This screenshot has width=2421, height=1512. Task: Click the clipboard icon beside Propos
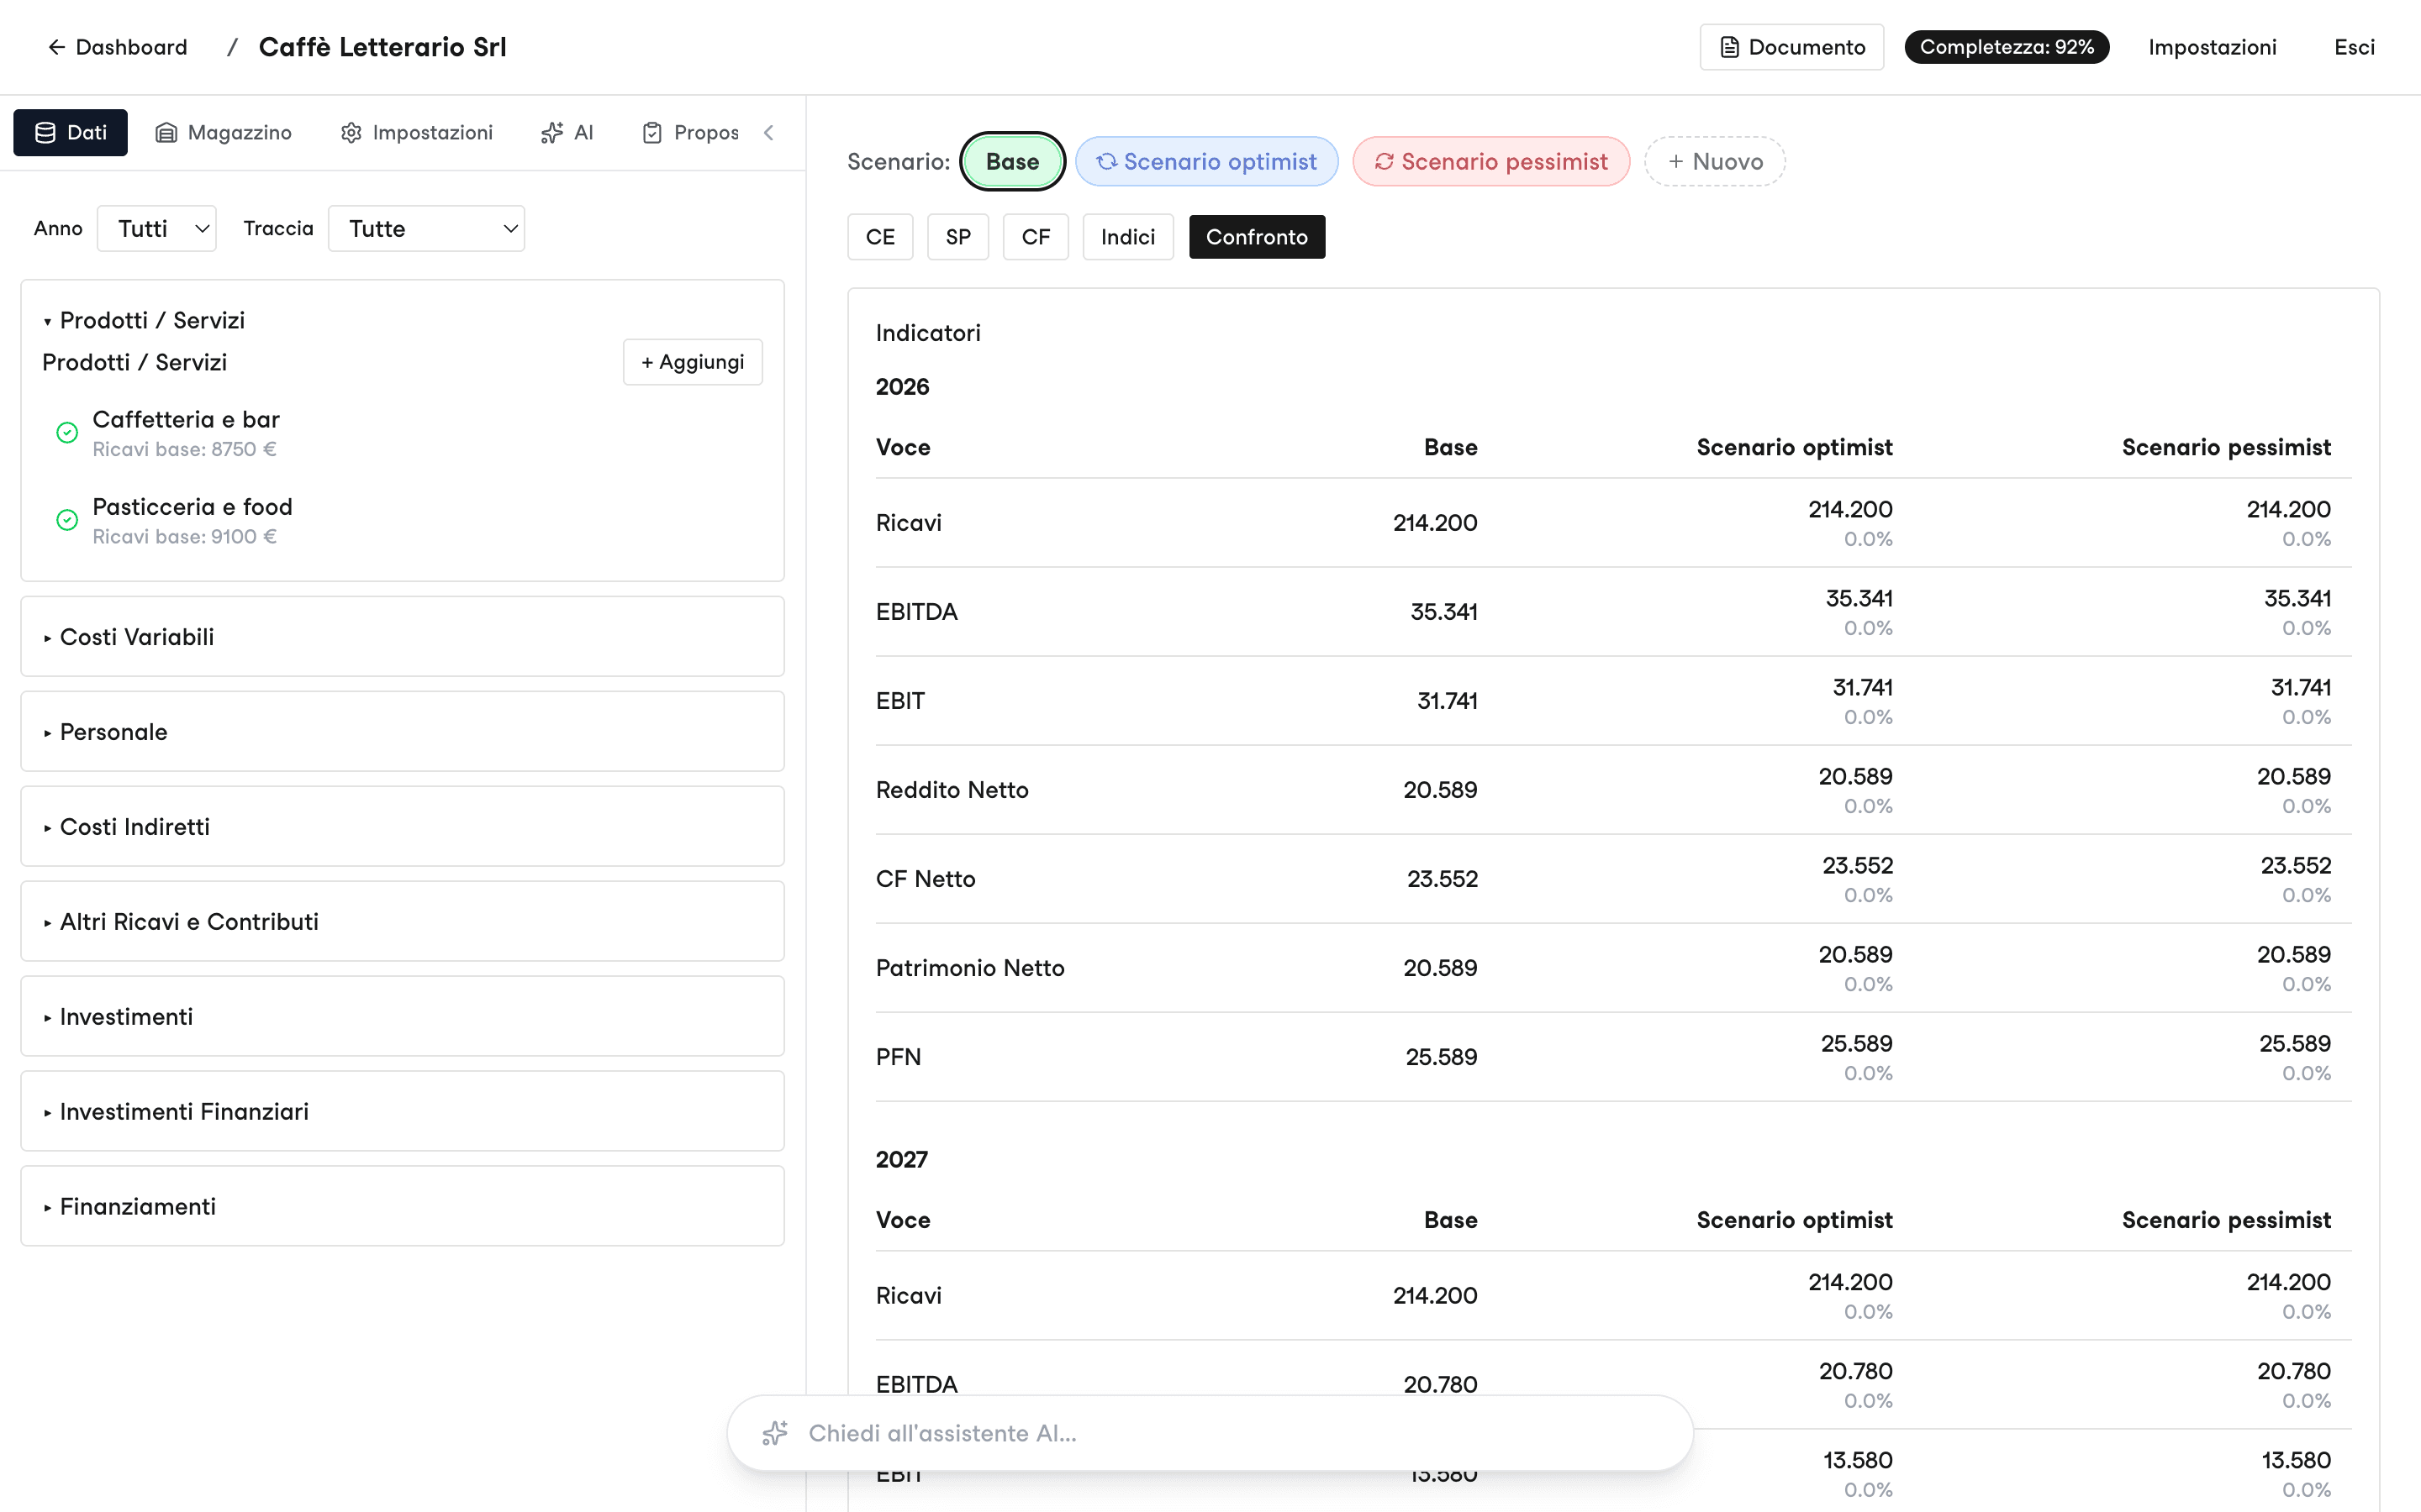coord(652,133)
